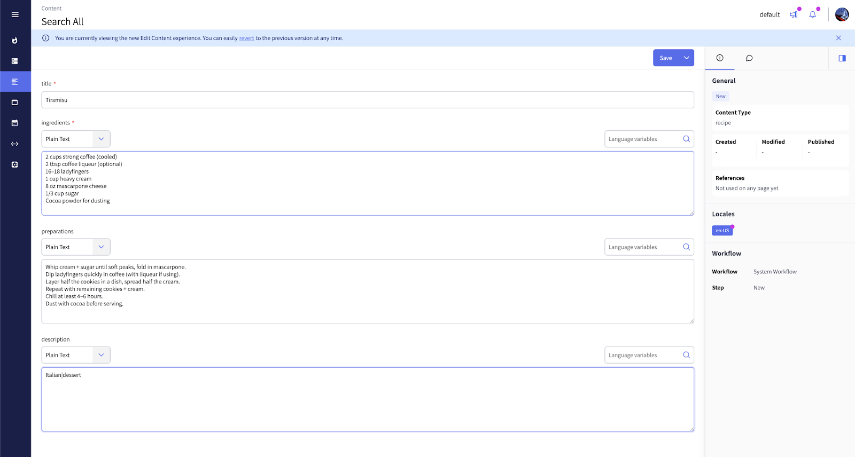Open the ingredients Plain Text dropdown
This screenshot has height=457, width=855.
[76, 139]
